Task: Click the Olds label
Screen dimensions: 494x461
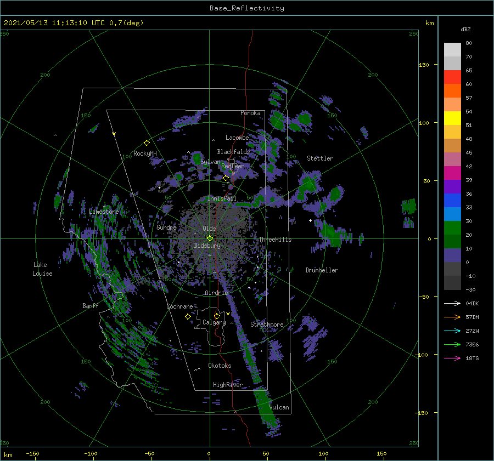Action: click(209, 229)
